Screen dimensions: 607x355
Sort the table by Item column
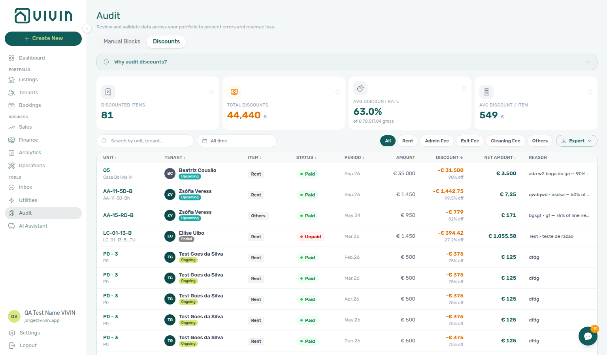tap(255, 157)
